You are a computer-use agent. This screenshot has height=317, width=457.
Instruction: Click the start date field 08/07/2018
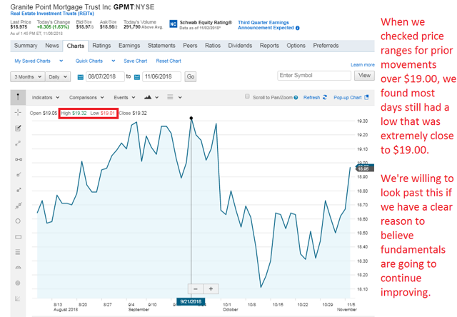[105, 76]
